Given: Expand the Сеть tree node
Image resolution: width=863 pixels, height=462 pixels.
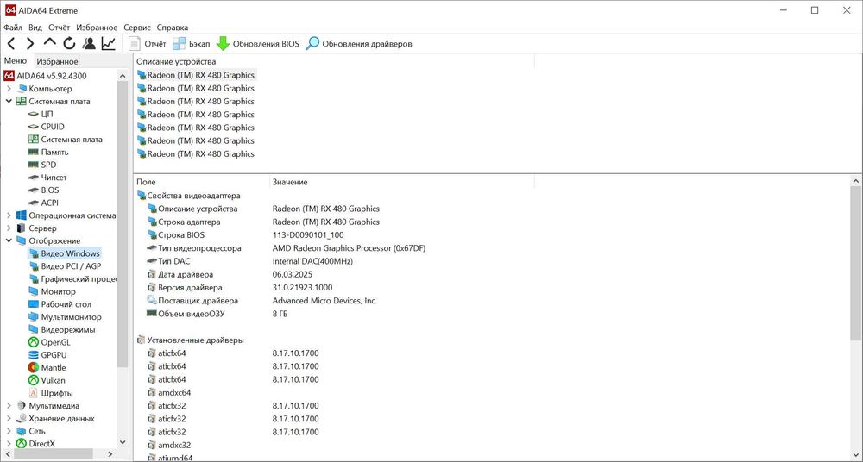Looking at the screenshot, I should (x=9, y=431).
